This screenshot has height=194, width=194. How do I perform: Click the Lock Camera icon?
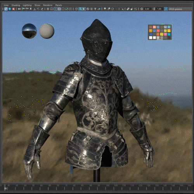click(x=23, y=9)
